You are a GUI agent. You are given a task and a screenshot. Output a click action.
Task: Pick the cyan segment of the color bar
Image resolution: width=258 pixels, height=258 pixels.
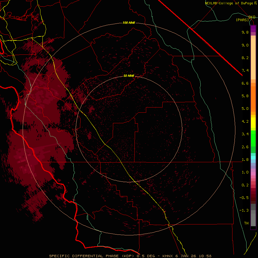(253, 158)
